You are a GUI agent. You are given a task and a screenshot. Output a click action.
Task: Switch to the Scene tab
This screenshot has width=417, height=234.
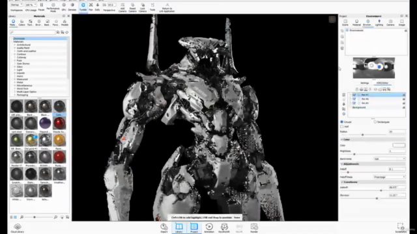click(345, 23)
